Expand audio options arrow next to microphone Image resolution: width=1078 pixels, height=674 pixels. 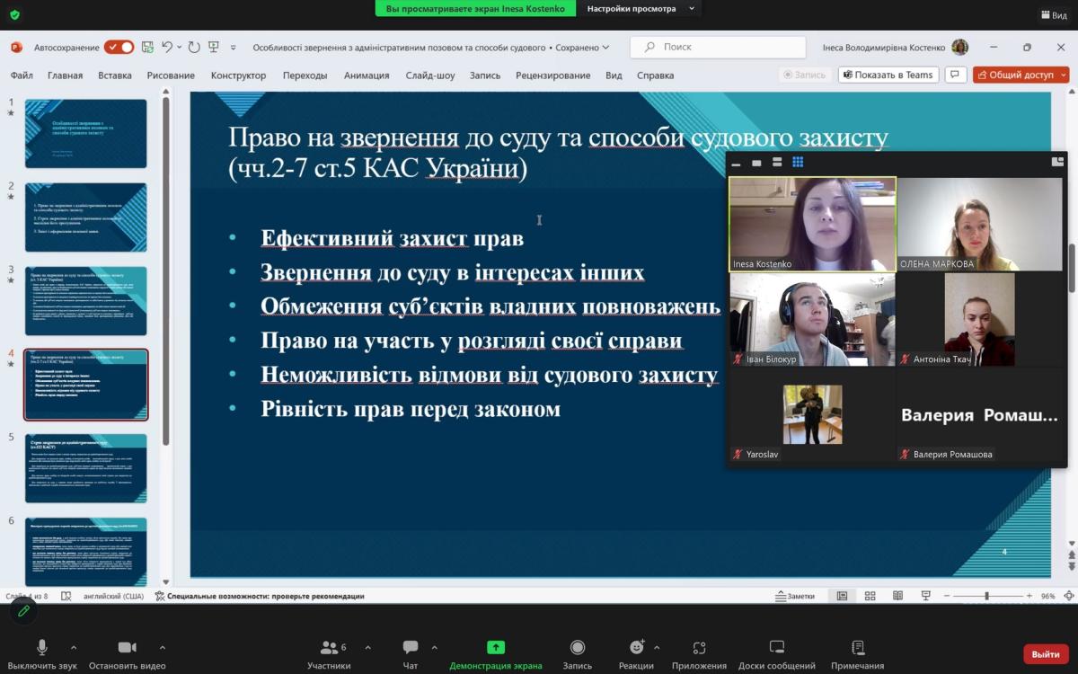pyautogui.click(x=74, y=647)
